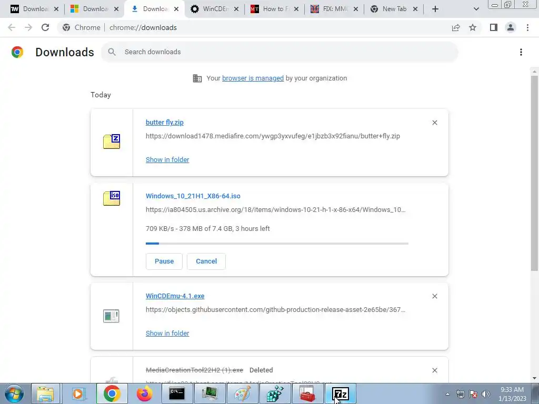The image size is (539, 404).
Task: Remove WinCDEmu-4.1.exe from the list
Action: click(434, 296)
